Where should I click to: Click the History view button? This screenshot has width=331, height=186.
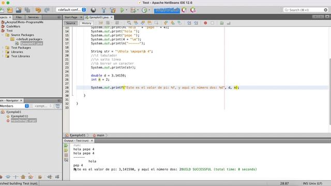click(x=86, y=23)
